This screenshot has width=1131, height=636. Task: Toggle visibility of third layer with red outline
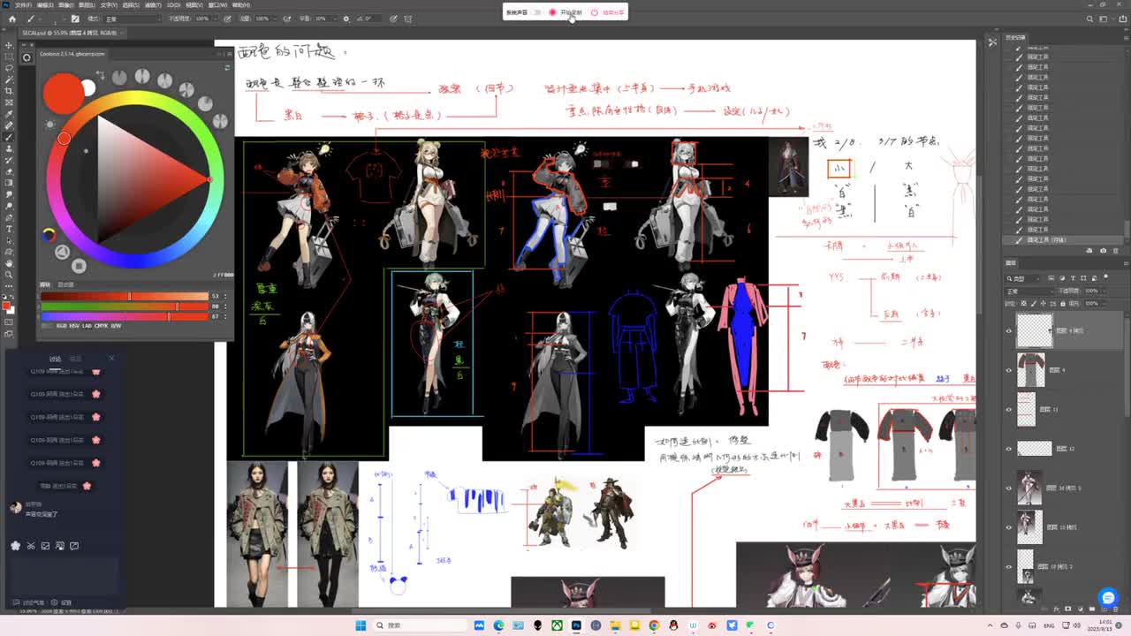[1009, 409]
